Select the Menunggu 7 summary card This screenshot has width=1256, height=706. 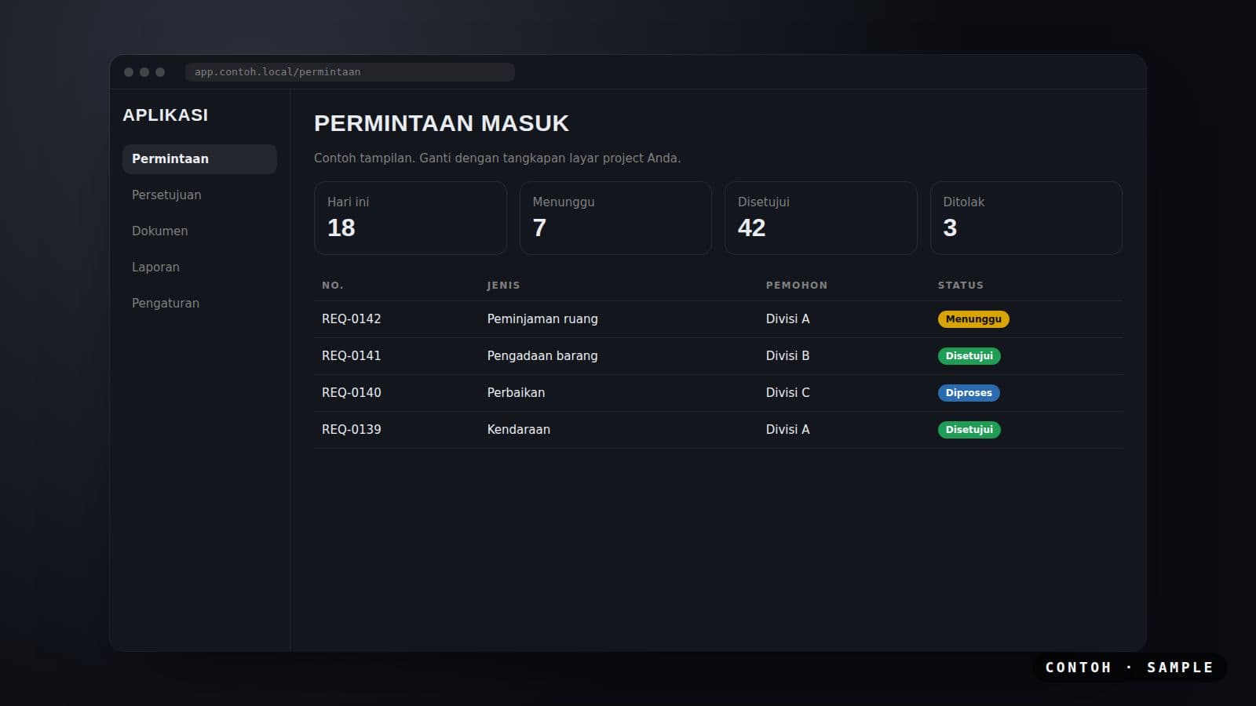coord(615,218)
